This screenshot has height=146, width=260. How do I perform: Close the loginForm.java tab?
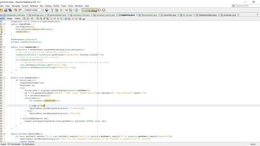coord(137,15)
